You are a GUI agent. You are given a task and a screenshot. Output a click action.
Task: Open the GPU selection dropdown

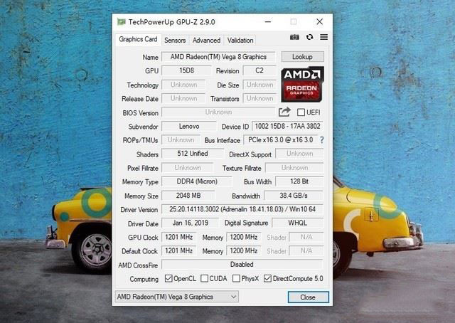pos(177,297)
